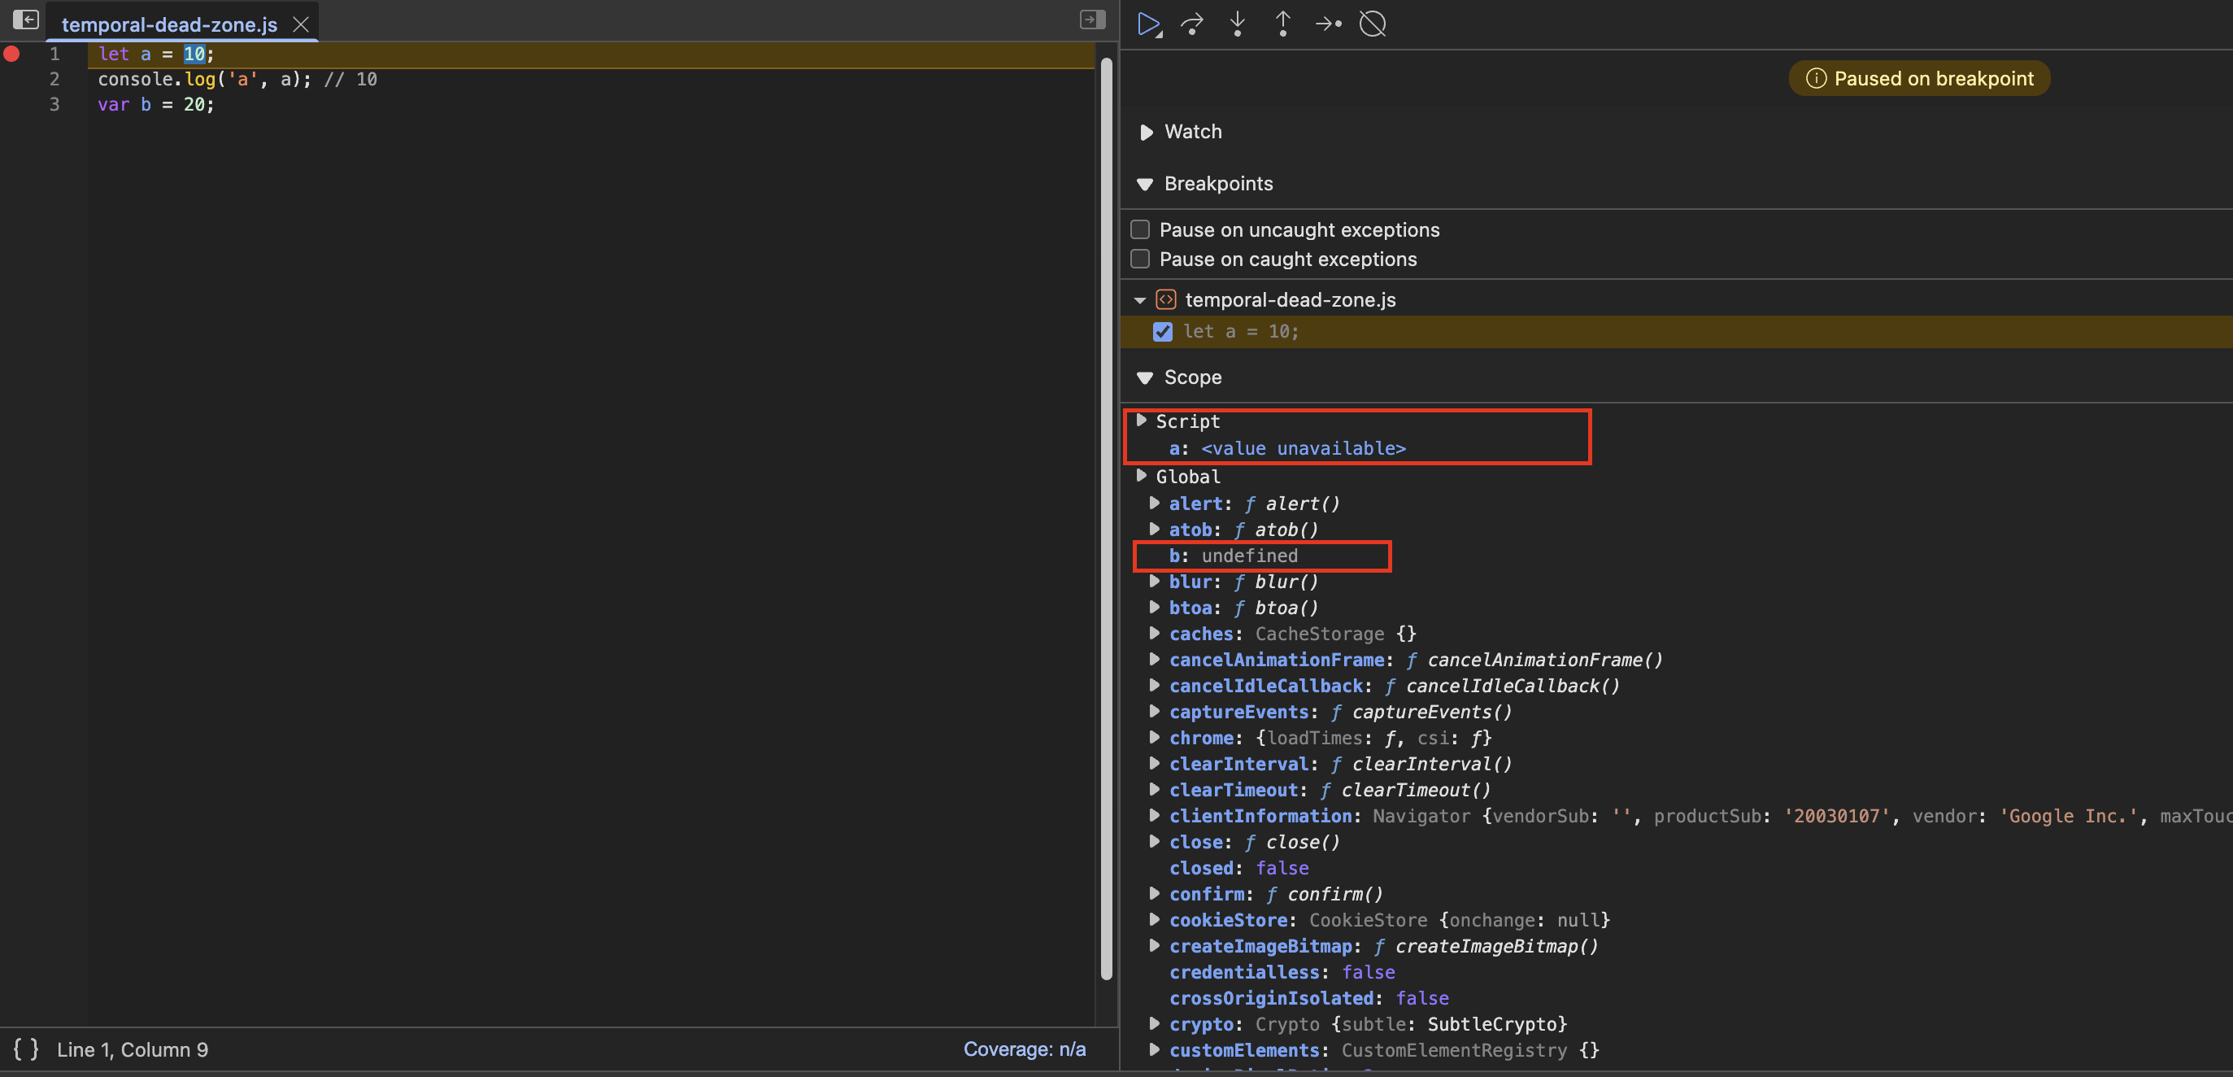Expand the Watch section
Screen dimensions: 2233x1077
tap(1146, 132)
